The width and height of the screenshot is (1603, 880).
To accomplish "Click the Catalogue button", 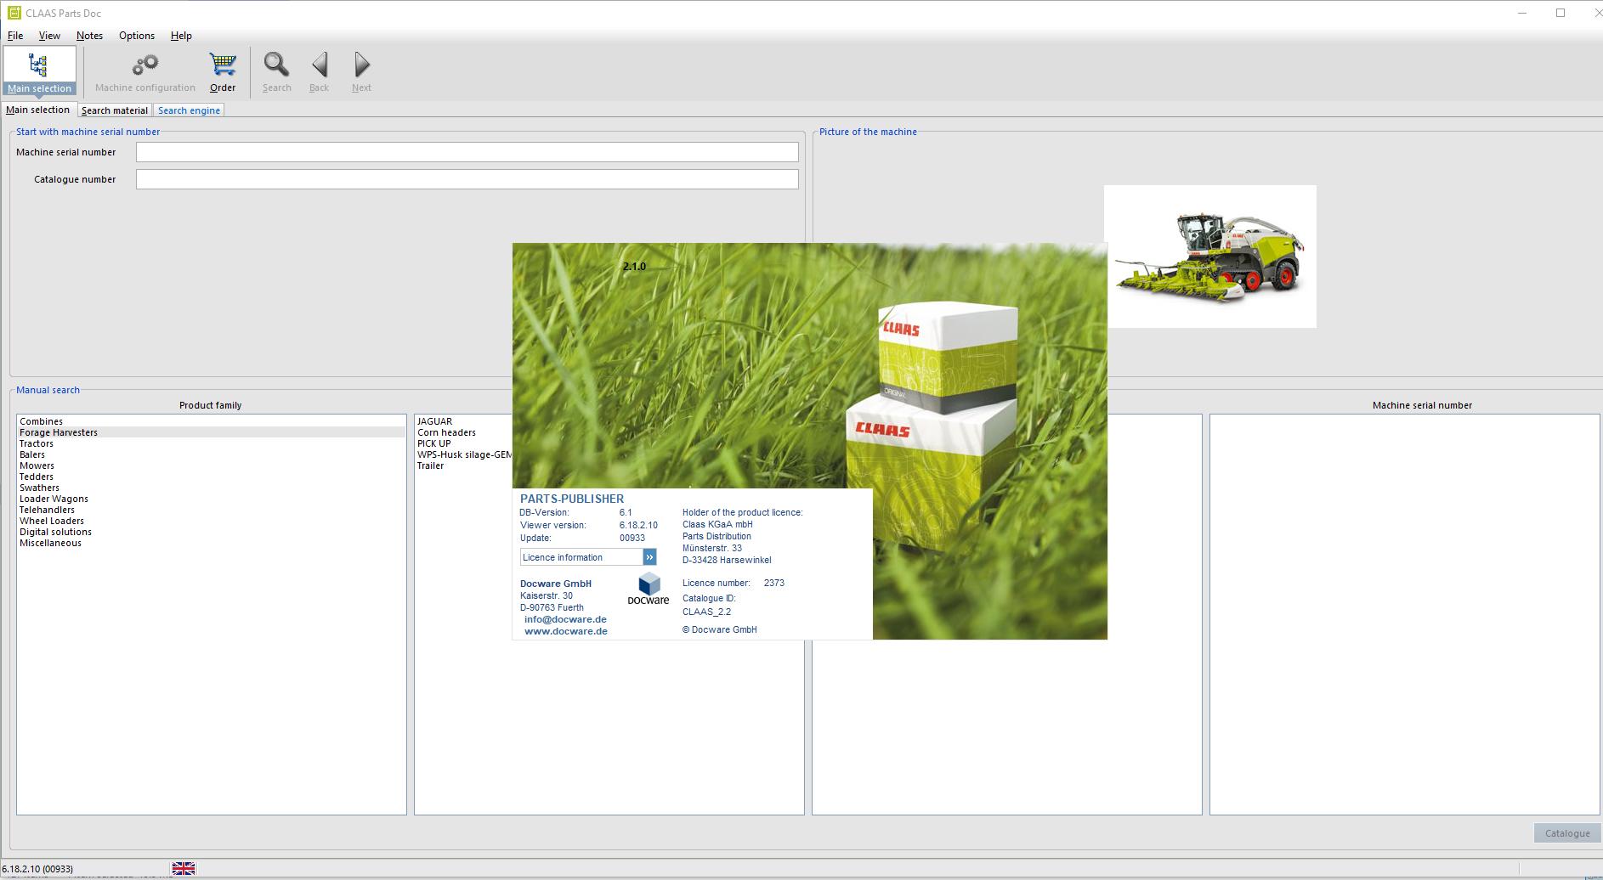I will (1567, 833).
